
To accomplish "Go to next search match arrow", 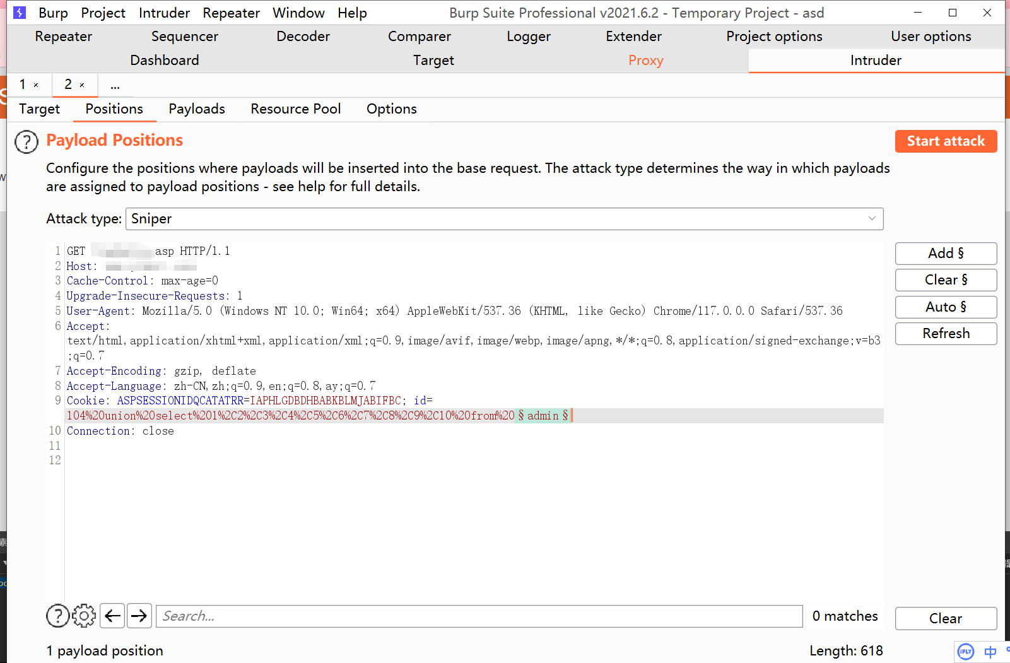I will [x=139, y=616].
